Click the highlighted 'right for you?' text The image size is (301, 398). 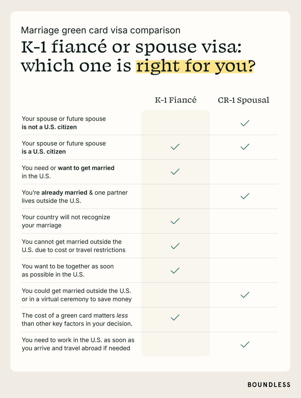click(196, 66)
